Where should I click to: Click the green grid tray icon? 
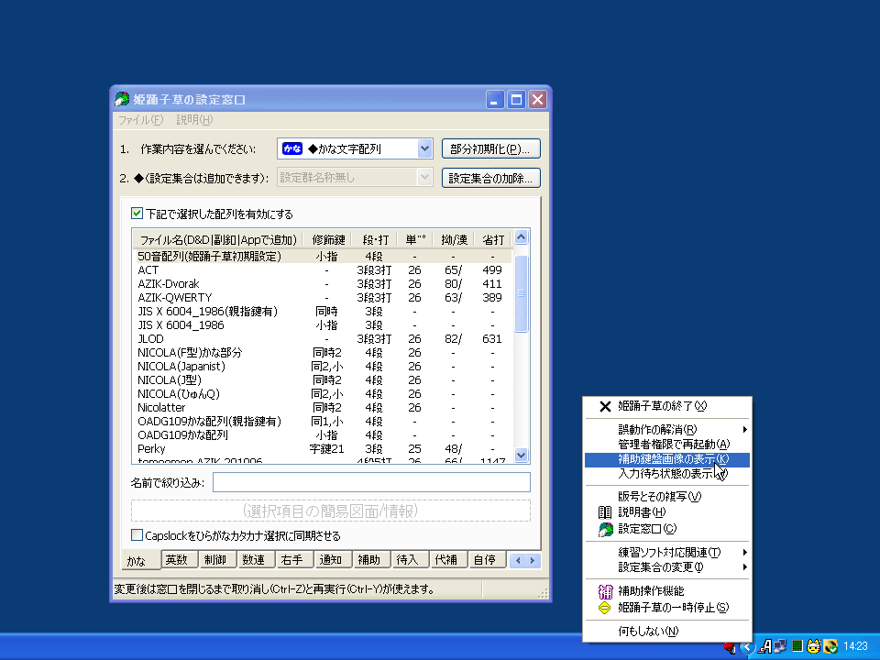pyautogui.click(x=797, y=646)
